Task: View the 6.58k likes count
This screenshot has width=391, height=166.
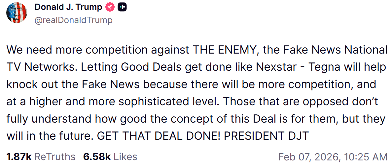Action: pos(97,157)
